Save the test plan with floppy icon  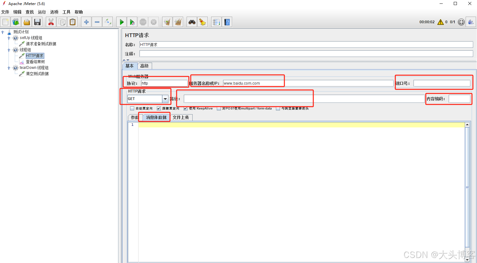37,22
